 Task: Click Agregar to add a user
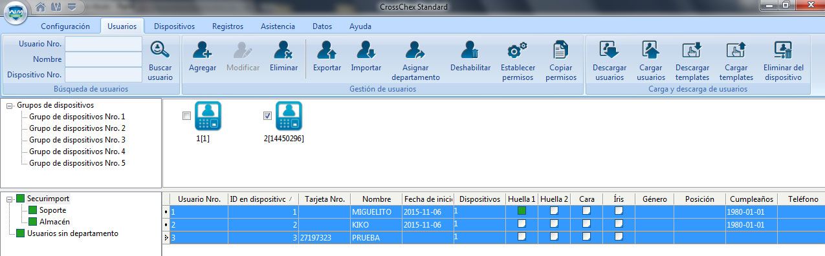pos(203,50)
